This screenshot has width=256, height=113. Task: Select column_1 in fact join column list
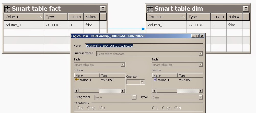pyautogui.click(x=164, y=80)
